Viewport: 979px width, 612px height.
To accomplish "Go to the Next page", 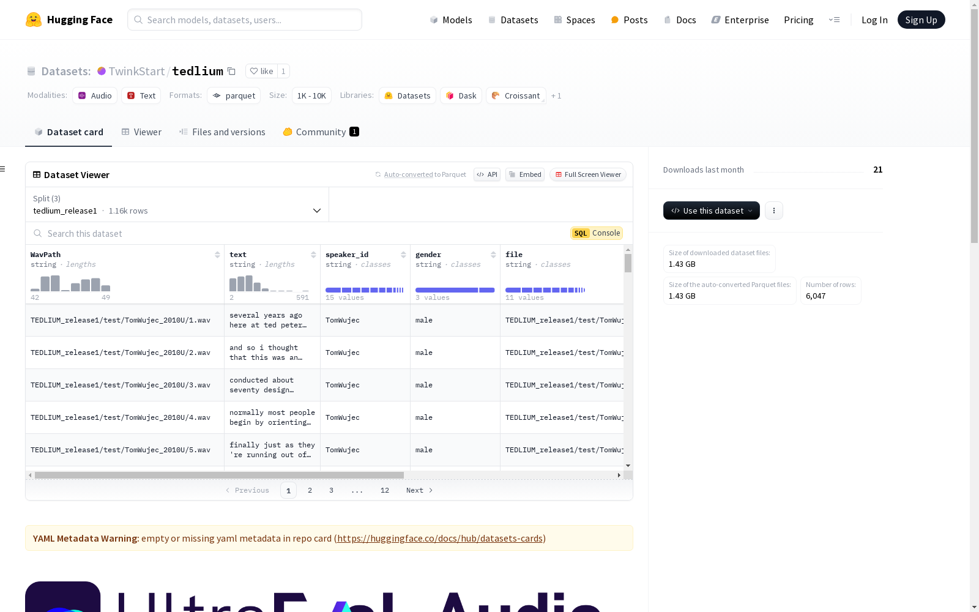I will coord(420,490).
